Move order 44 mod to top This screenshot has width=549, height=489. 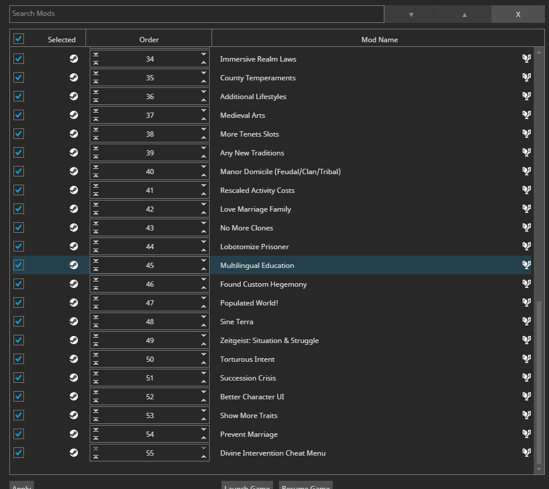coord(96,250)
